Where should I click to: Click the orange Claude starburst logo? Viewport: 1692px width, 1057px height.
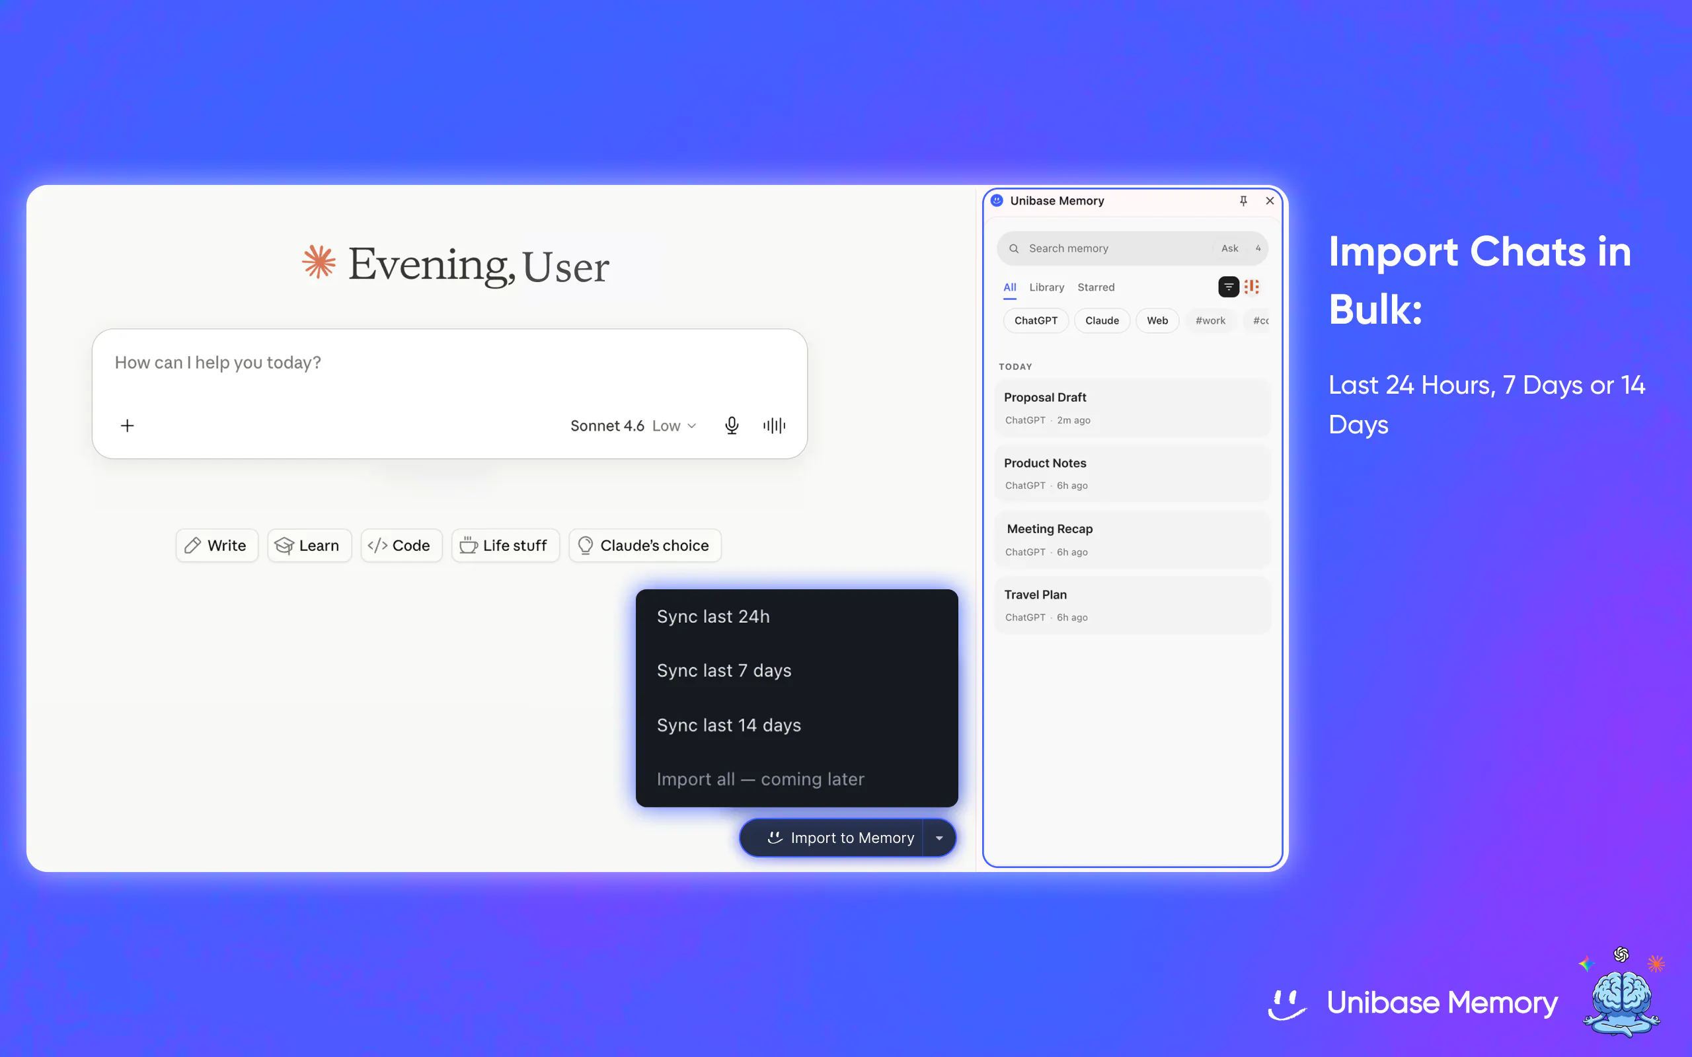[x=319, y=262]
